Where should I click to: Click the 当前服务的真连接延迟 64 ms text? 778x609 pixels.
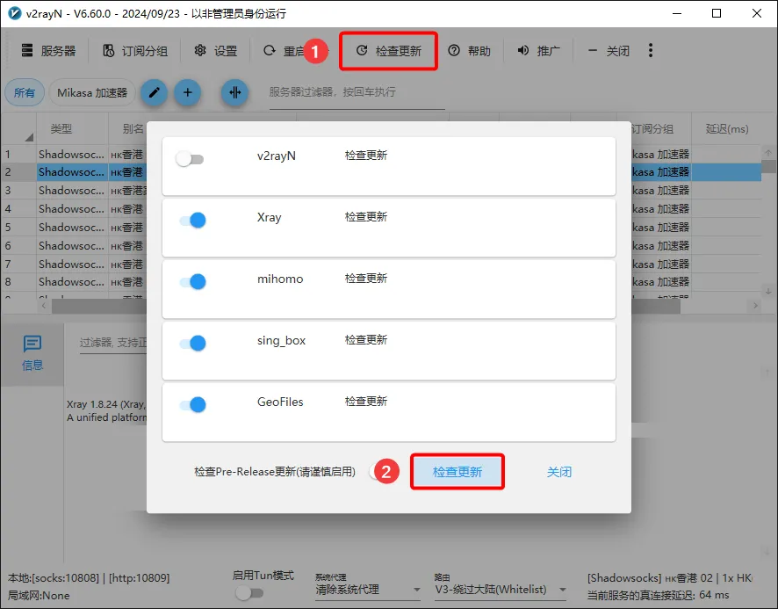point(659,595)
